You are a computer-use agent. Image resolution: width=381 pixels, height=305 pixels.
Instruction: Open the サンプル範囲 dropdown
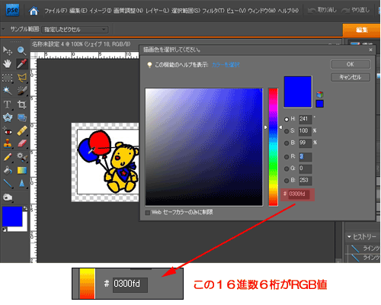[75, 30]
